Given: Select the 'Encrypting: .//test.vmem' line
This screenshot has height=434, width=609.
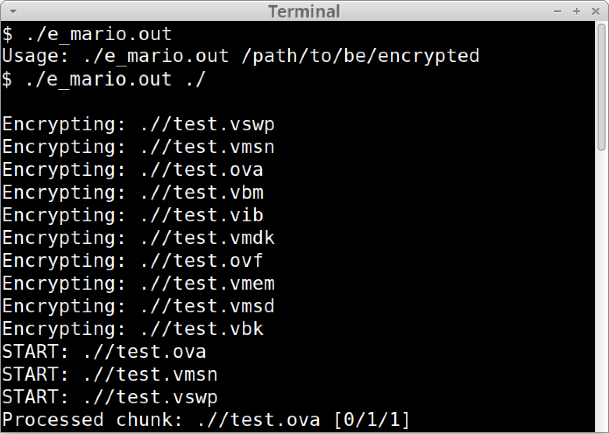Looking at the screenshot, I should [x=138, y=283].
